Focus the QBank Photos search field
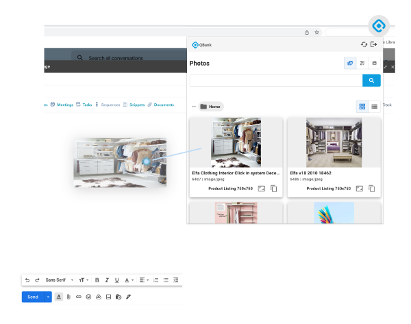This screenshot has height=324, width=411. point(276,80)
